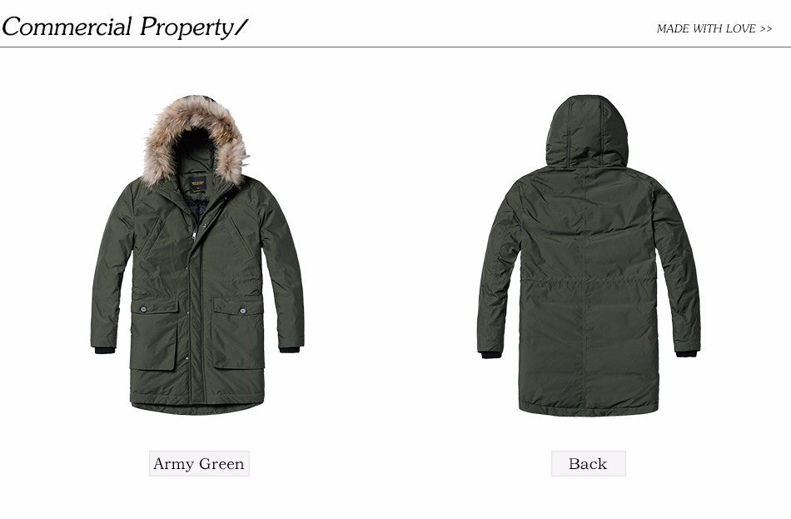Click the black left cuff of front parka
The height and width of the screenshot is (519, 791).
(x=105, y=350)
